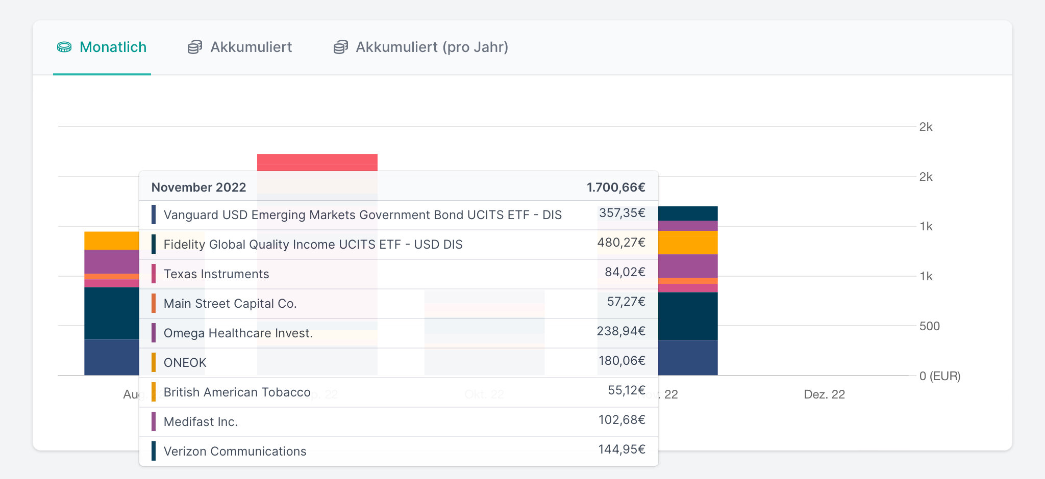1045x479 pixels.
Task: Click the Akkumuliert (pro Jahr) coins icon
Action: pyautogui.click(x=341, y=47)
